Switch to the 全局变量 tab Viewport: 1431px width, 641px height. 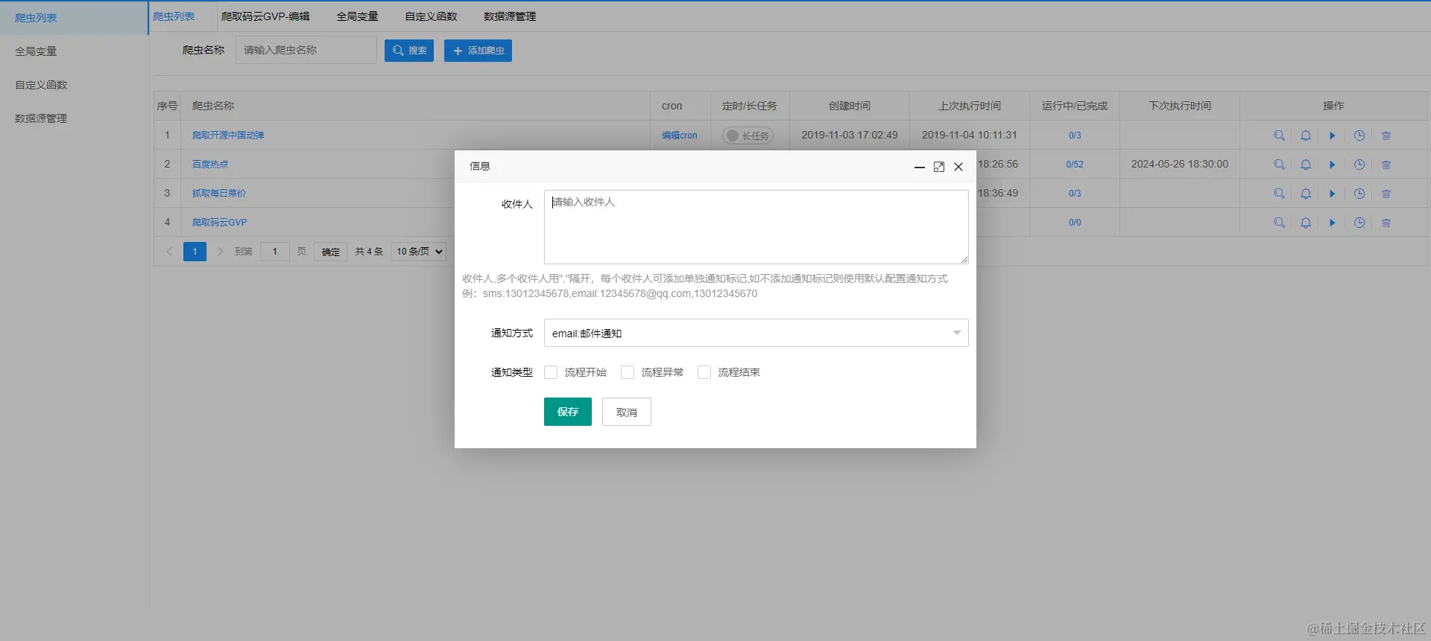tap(357, 16)
